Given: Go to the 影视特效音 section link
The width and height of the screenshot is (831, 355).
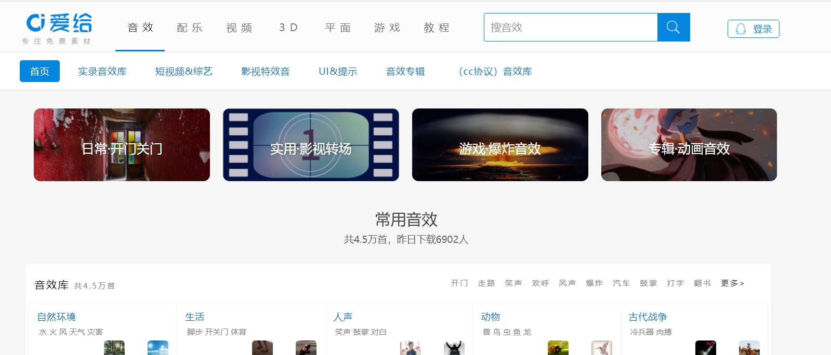Looking at the screenshot, I should 266,72.
